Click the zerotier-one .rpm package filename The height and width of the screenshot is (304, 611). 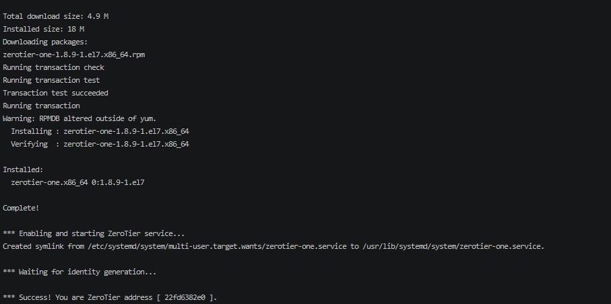click(73, 54)
